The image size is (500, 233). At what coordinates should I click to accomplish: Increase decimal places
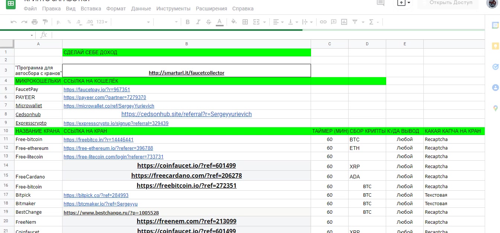(90, 22)
